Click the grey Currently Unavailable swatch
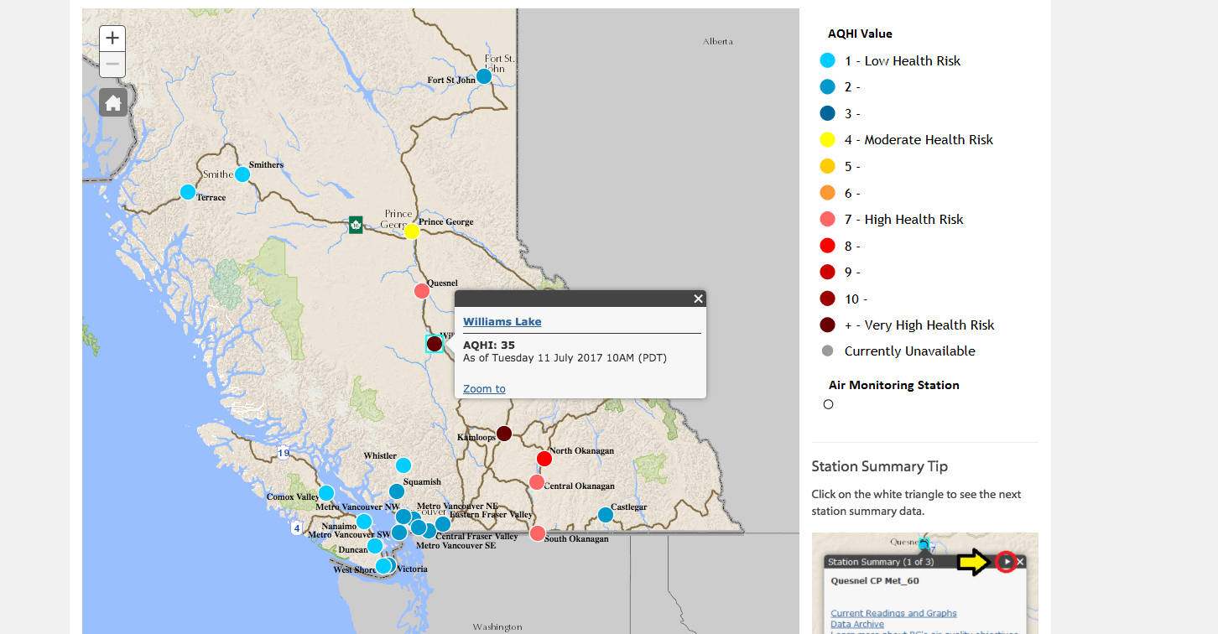 pyautogui.click(x=828, y=351)
